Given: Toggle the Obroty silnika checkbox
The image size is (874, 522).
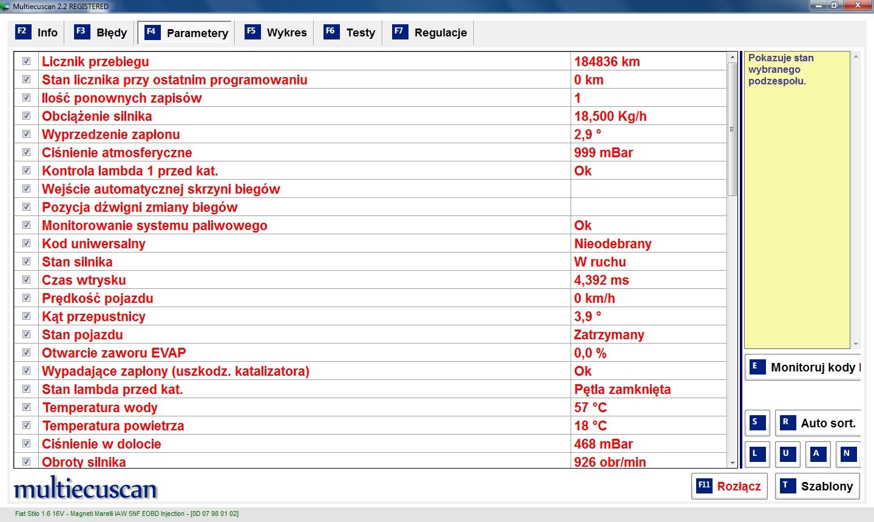Looking at the screenshot, I should click(x=26, y=462).
